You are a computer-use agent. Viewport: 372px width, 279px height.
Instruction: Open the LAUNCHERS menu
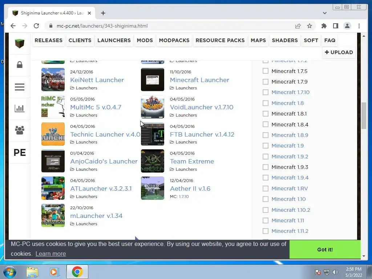coord(114,40)
